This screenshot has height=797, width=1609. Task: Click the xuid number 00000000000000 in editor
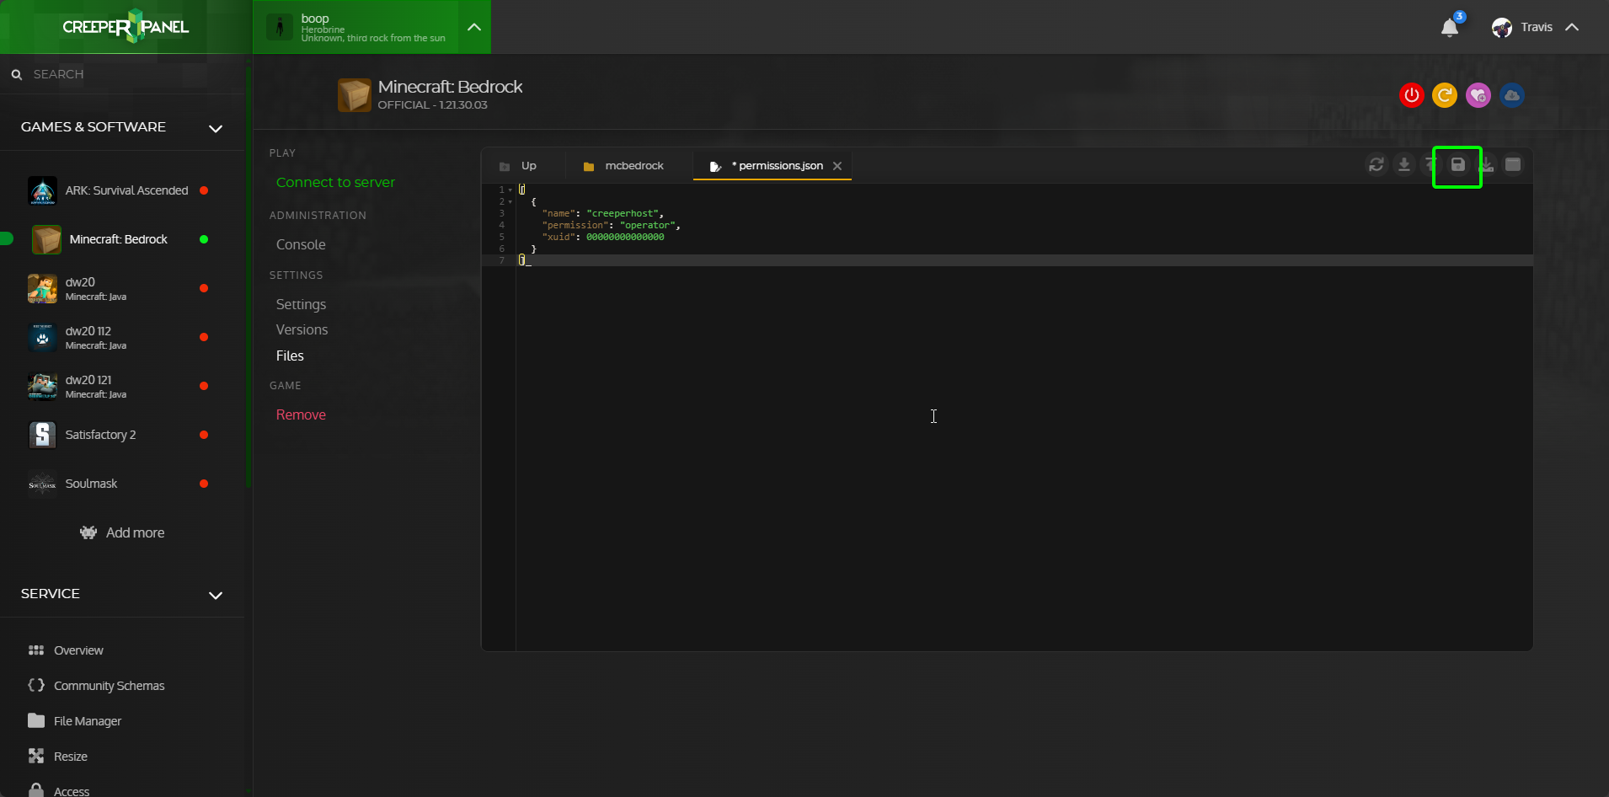[625, 238]
